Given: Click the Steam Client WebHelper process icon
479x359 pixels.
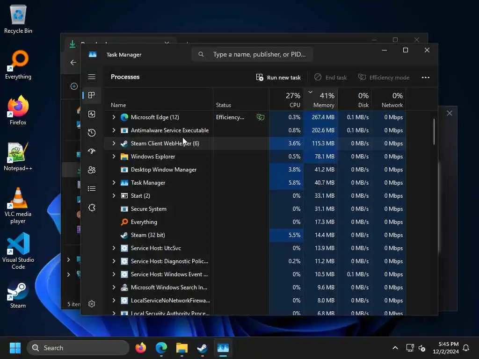Looking at the screenshot, I should (x=124, y=144).
